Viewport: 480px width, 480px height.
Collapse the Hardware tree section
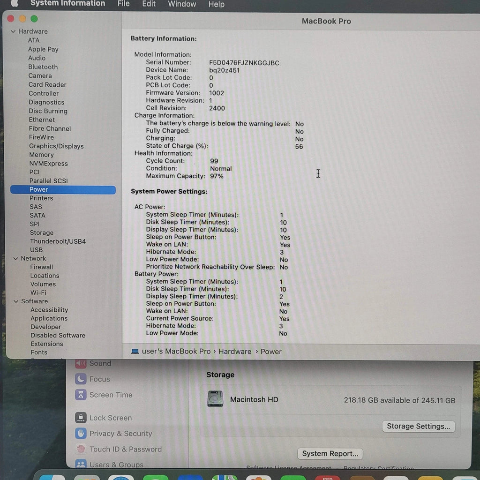pos(13,32)
